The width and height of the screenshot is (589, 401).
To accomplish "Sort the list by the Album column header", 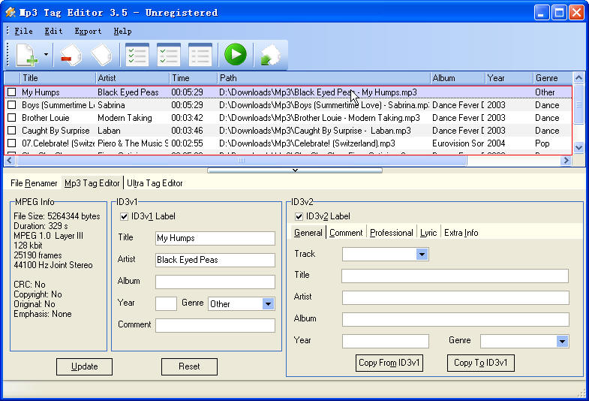I will [458, 78].
